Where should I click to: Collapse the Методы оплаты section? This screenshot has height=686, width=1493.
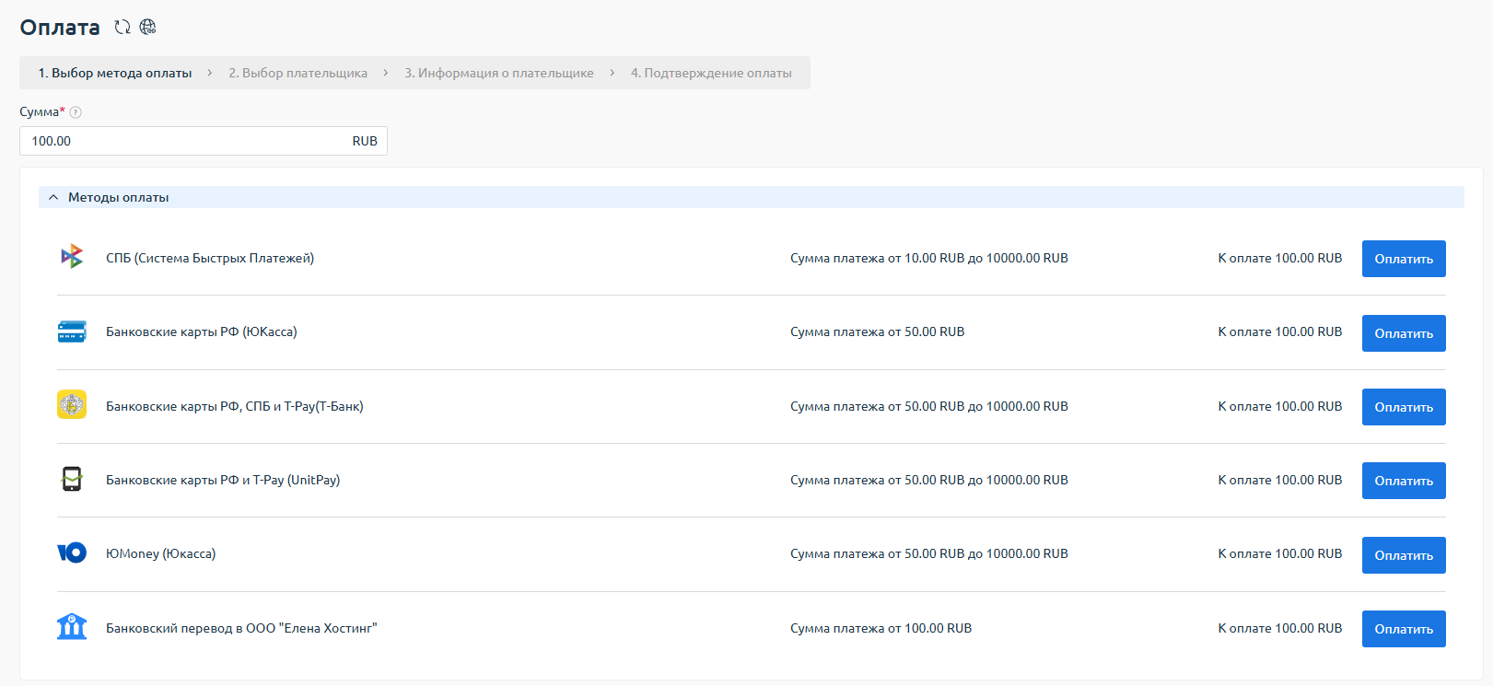point(53,197)
